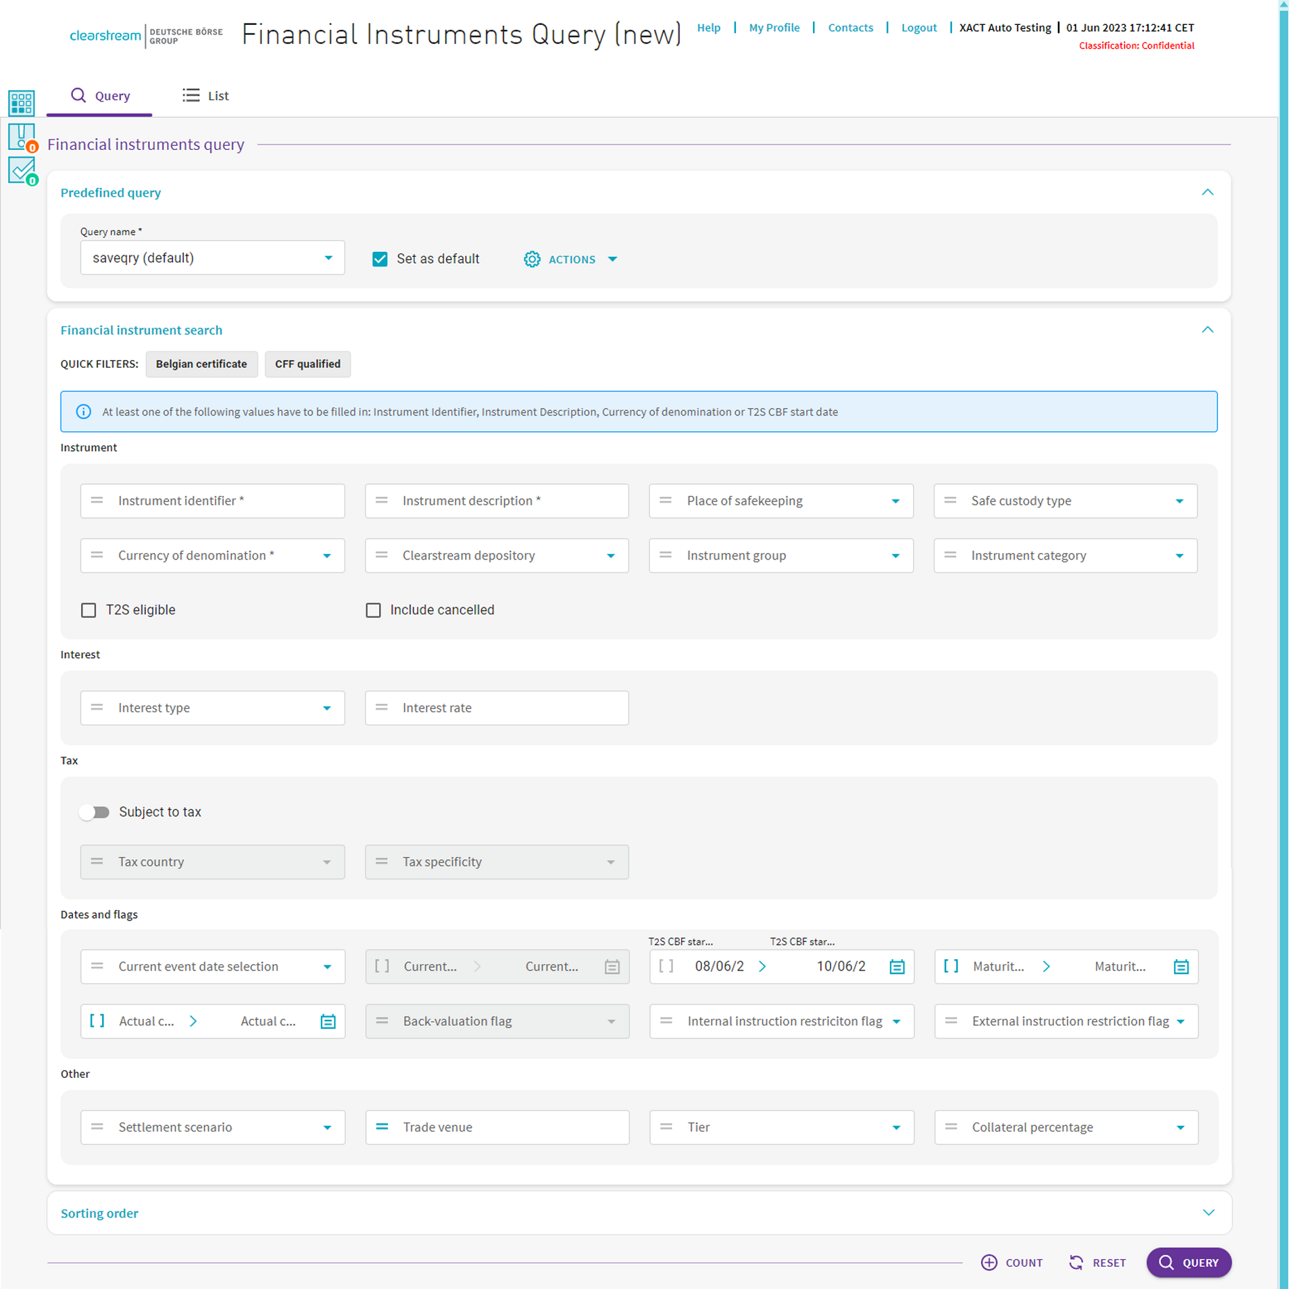Viewport: 1290px width, 1289px height.
Task: Toggle the Subject to tax switch
Action: click(94, 812)
